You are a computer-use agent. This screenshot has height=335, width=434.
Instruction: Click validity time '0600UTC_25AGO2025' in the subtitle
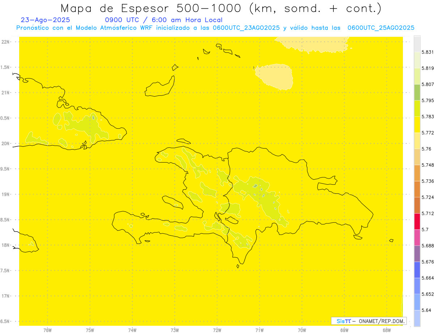381,28
